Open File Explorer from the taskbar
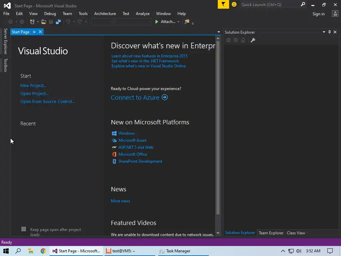The height and width of the screenshot is (256, 341). coord(31,251)
